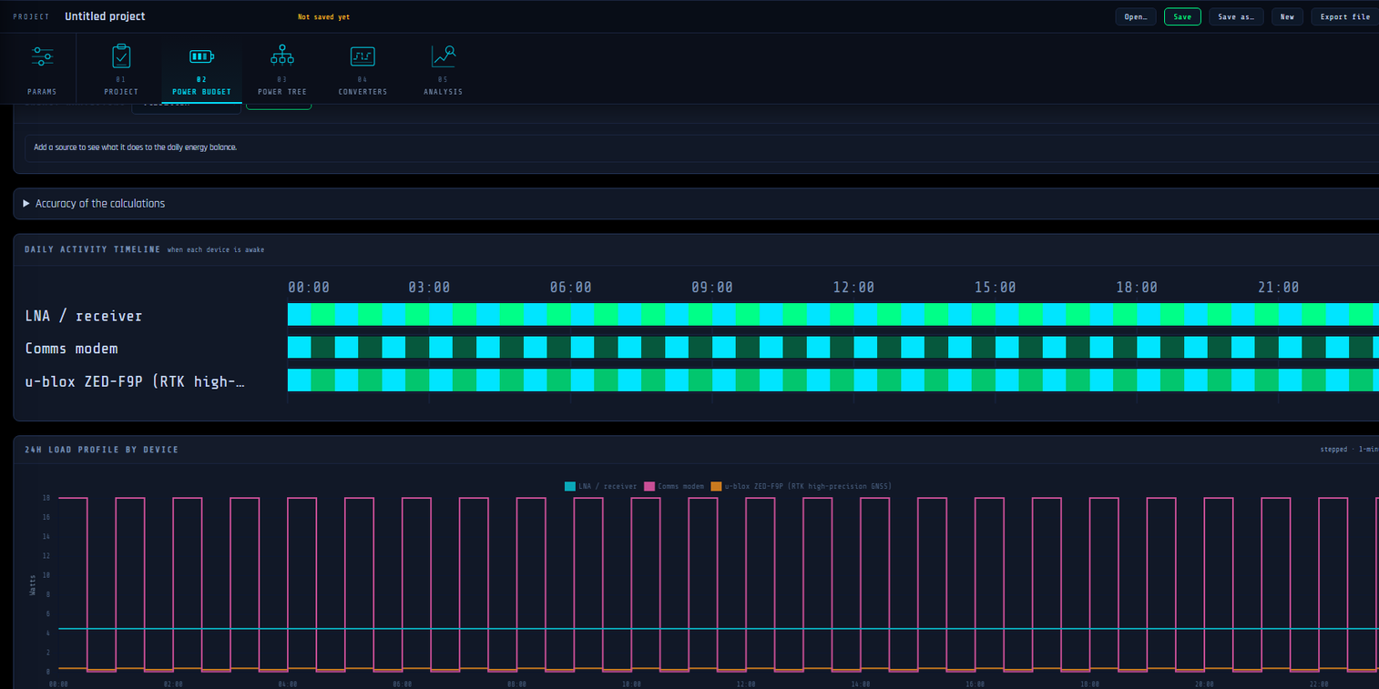The width and height of the screenshot is (1379, 689).
Task: Click the 15:00 timeline hour label
Action: (x=995, y=288)
